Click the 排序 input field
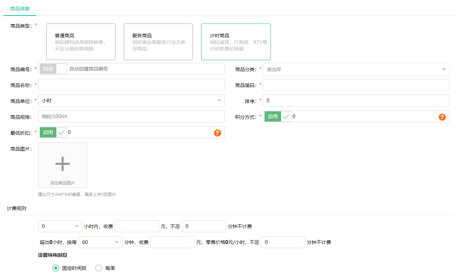This screenshot has width=454, height=274. 356,100
